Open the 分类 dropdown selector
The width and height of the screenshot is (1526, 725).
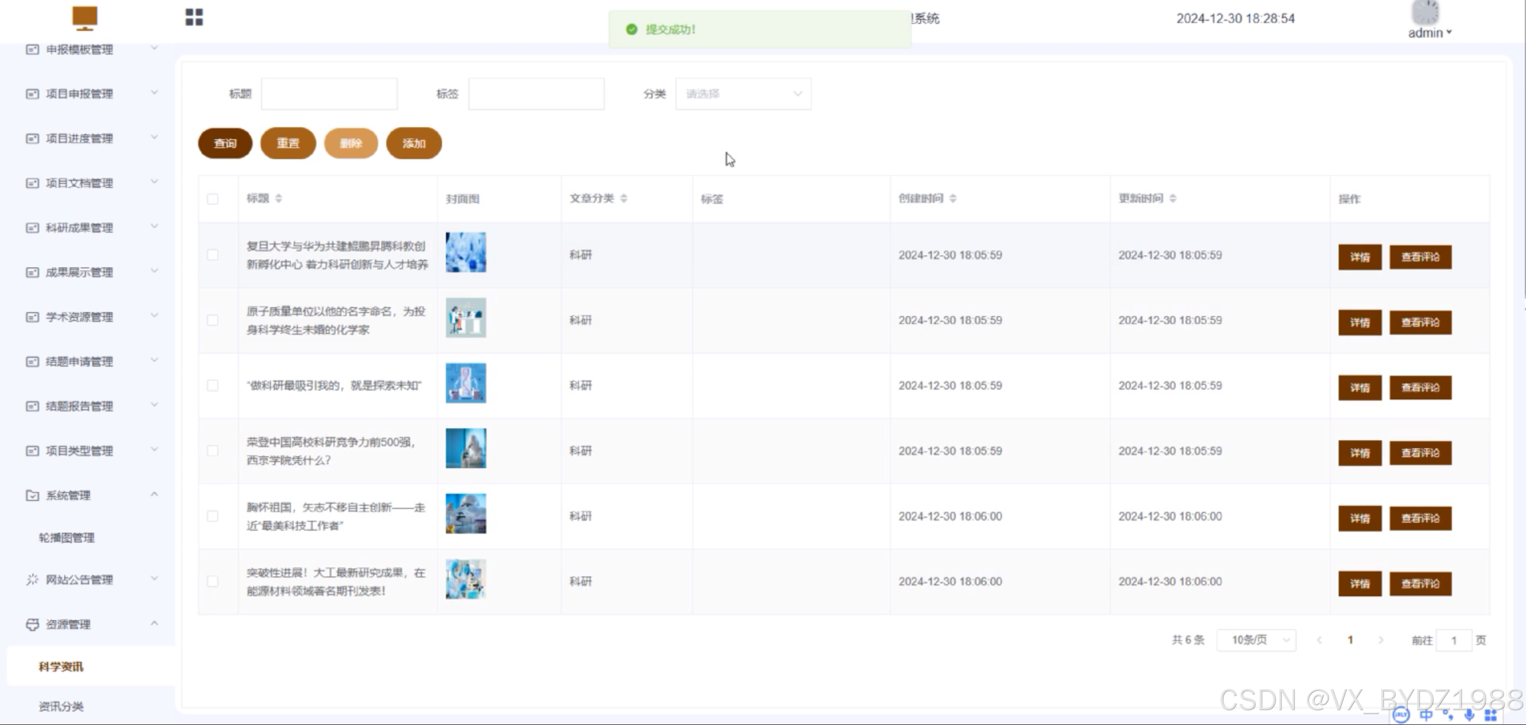tap(743, 93)
